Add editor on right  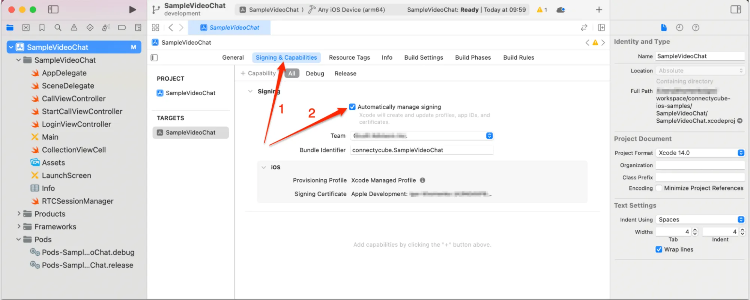pyautogui.click(x=601, y=27)
